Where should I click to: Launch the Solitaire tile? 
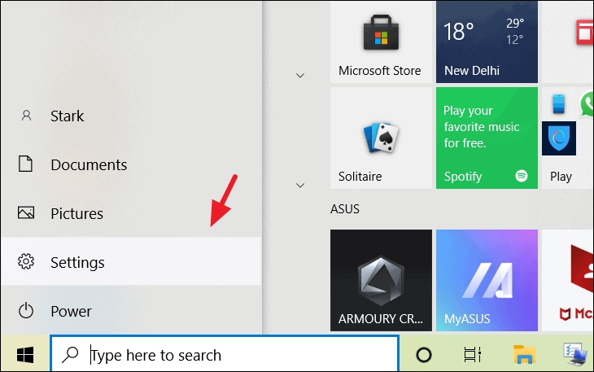point(381,138)
